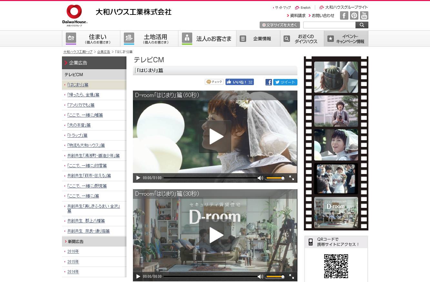Click the ツイート button
Image resolution: width=430 pixels, height=282 pixels.
pyautogui.click(x=285, y=82)
